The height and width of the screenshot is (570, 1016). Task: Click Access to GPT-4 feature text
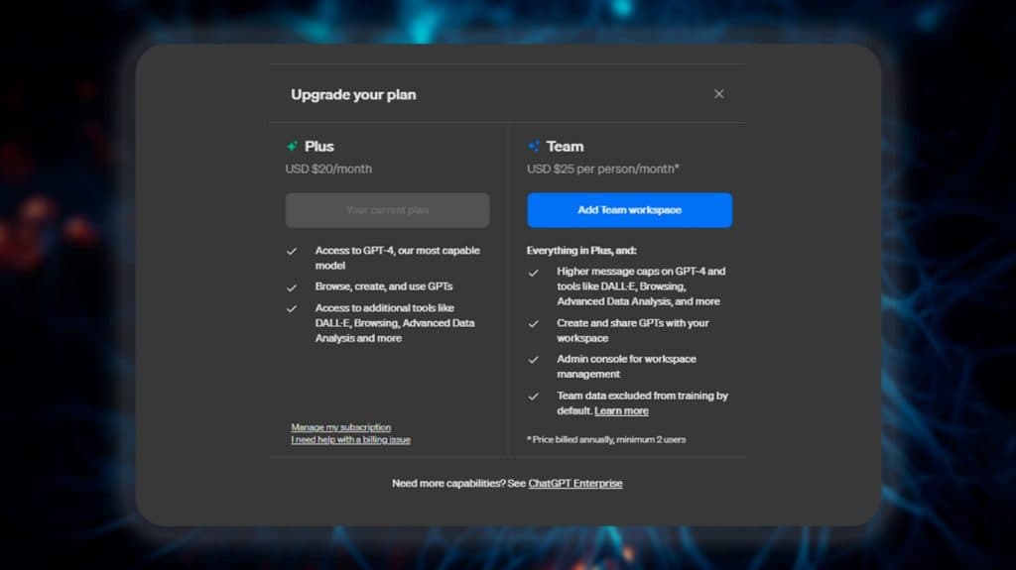pyautogui.click(x=397, y=258)
